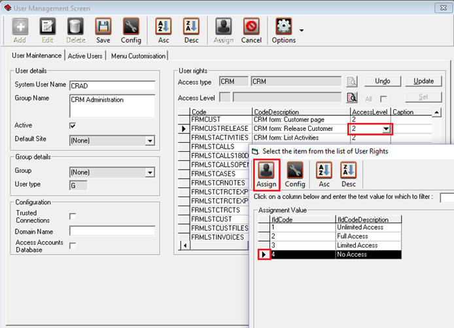Click the row selector of FRMCUSTRELEASE

184,129
